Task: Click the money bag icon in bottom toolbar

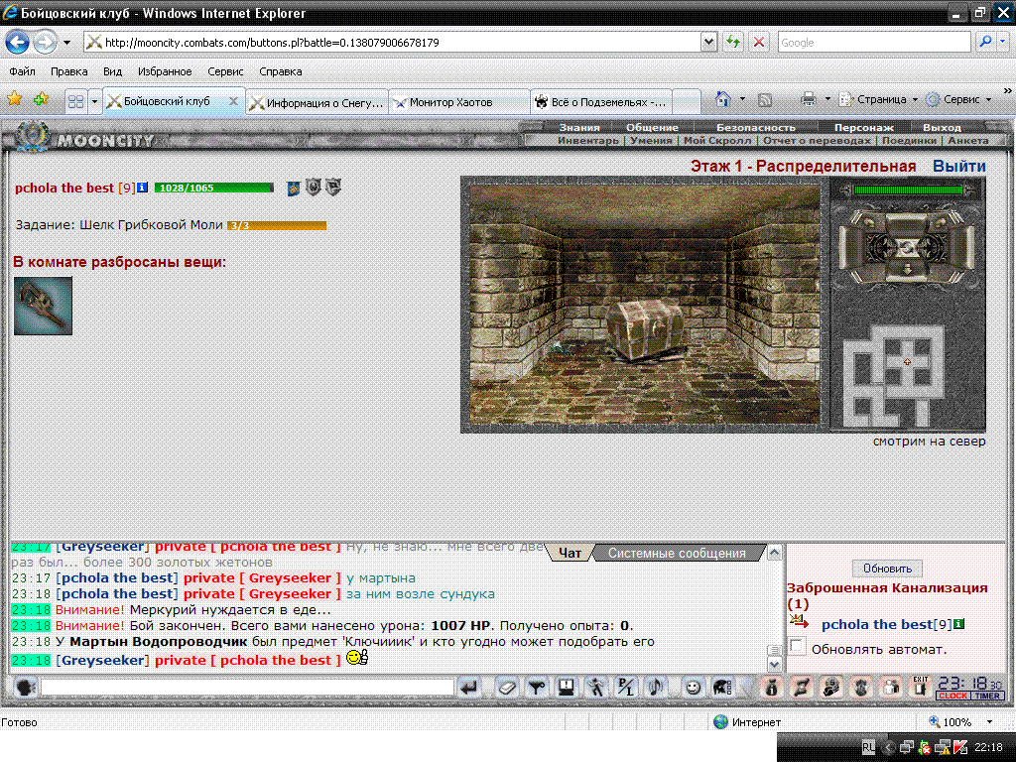Action: click(x=771, y=687)
